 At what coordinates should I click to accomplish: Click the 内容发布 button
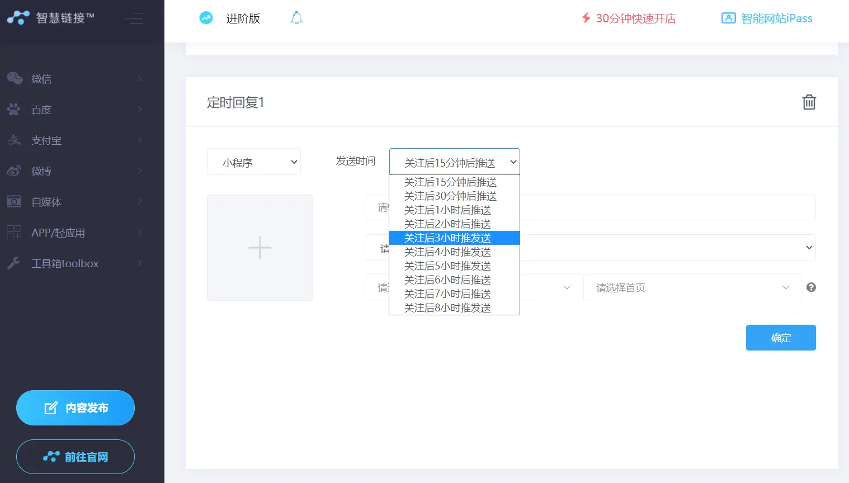pyautogui.click(x=76, y=408)
